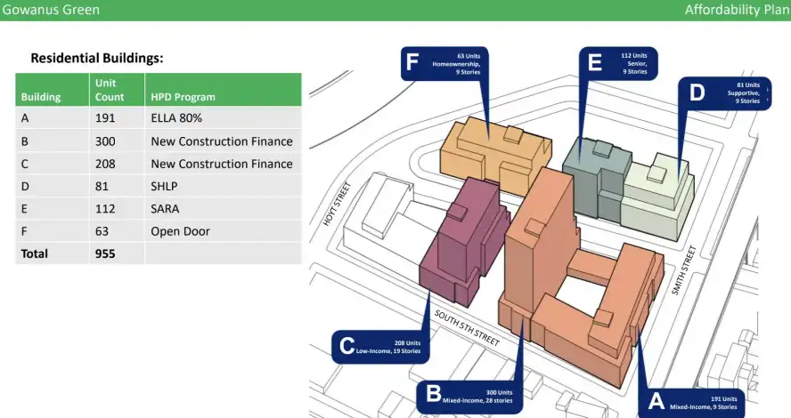Click the E Senior callout box
The image size is (791, 418).
[x=618, y=63]
